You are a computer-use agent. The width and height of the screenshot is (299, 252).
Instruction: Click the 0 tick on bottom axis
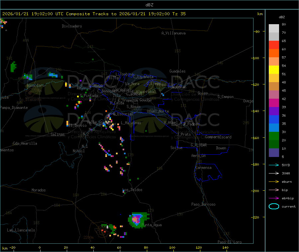click(x=40, y=247)
